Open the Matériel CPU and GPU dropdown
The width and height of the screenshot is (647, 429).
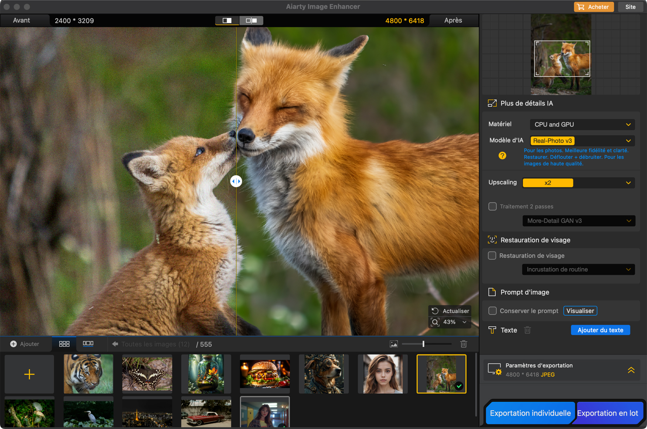tap(582, 125)
